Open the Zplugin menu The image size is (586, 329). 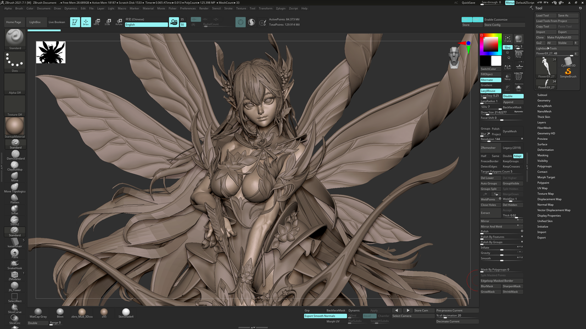coord(281,8)
